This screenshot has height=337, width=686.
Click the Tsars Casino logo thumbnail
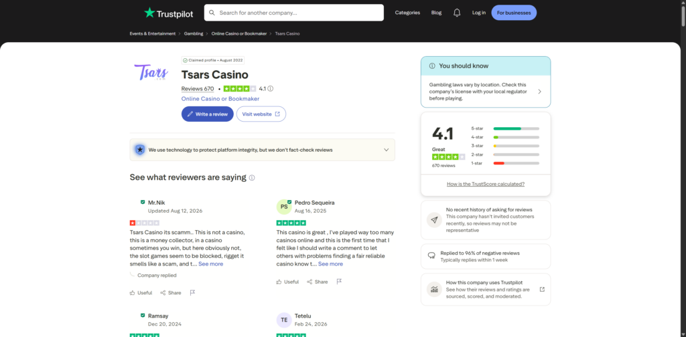[x=151, y=72]
